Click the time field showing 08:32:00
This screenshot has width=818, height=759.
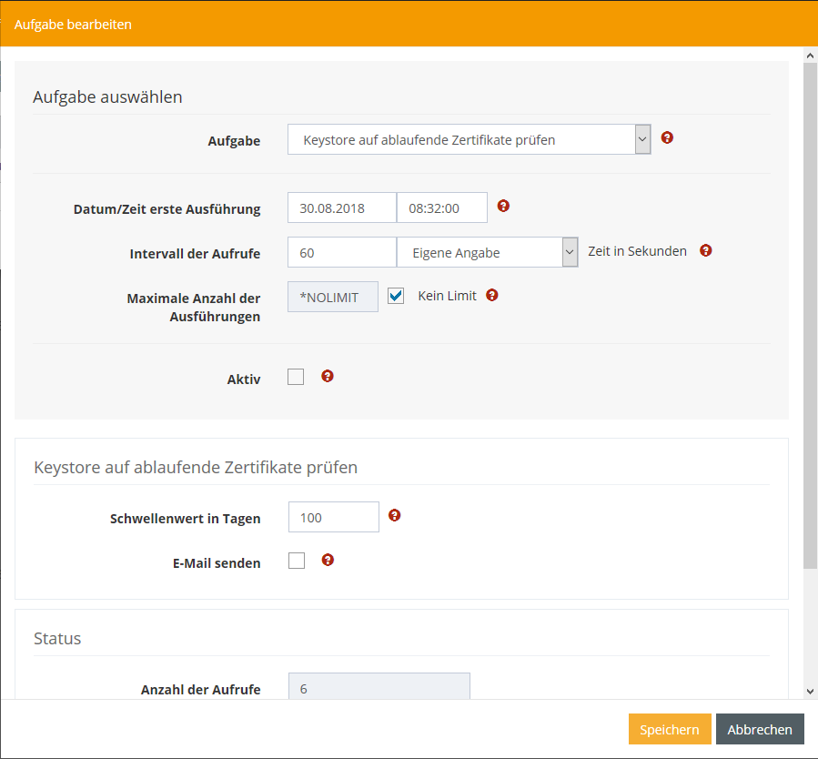[441, 207]
